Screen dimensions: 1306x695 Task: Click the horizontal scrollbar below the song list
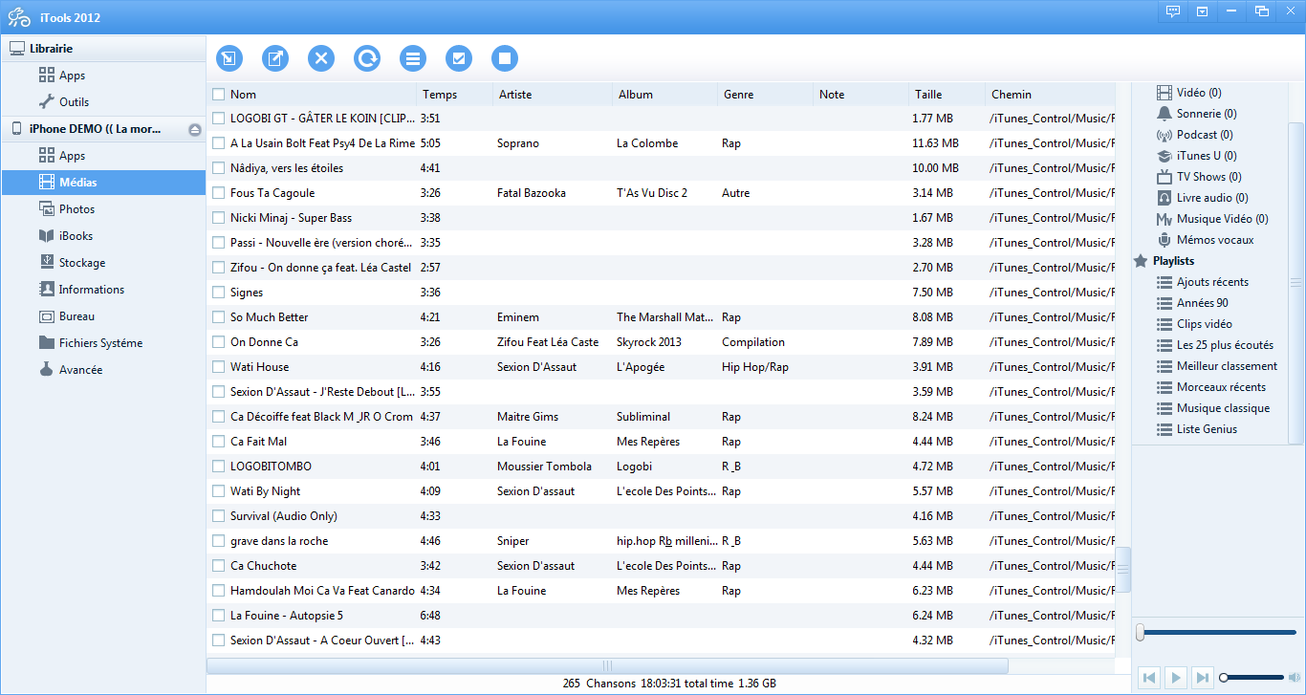(x=607, y=665)
